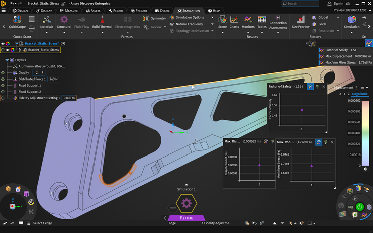The width and height of the screenshot is (373, 233).
Task: Click the Size Preview tool
Action: pos(301,22)
